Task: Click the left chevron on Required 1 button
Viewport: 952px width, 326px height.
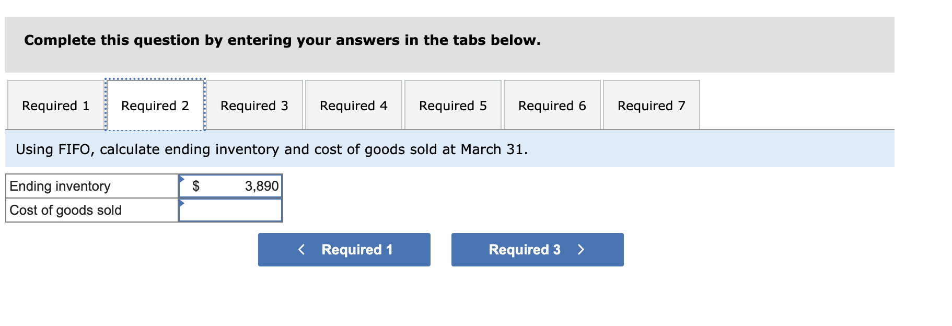Action: (301, 250)
